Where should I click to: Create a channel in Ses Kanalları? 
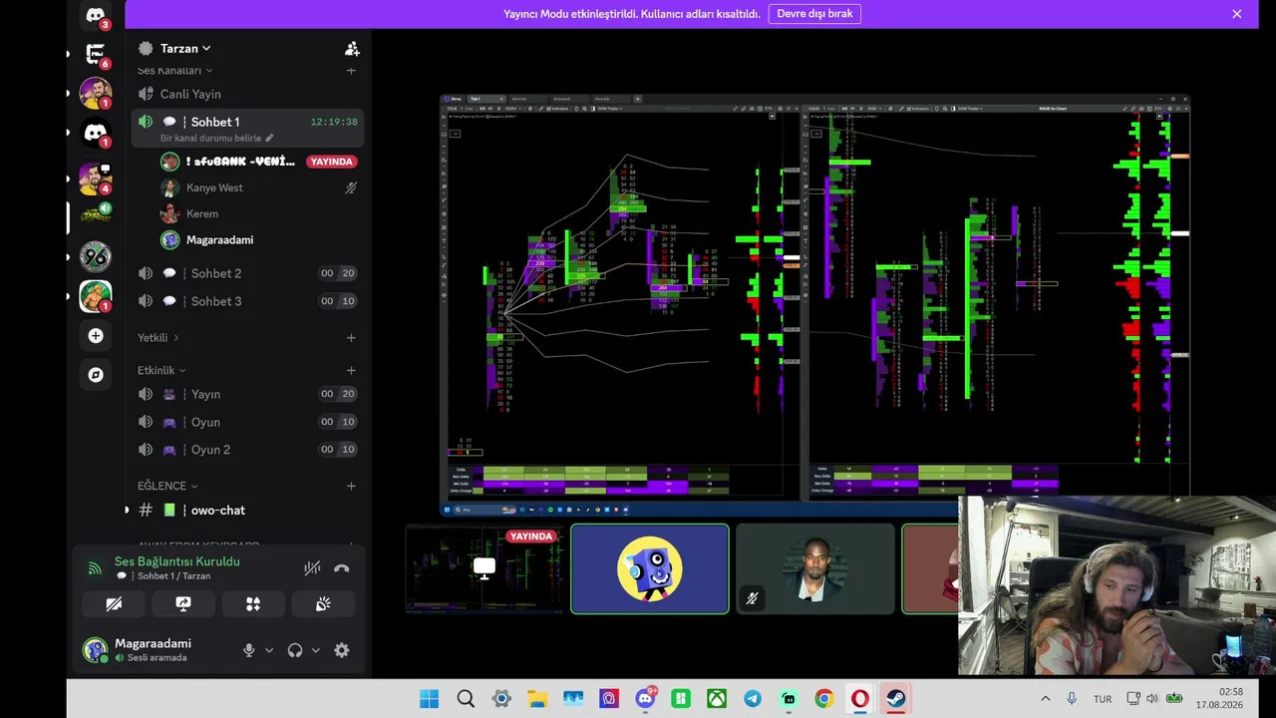(351, 71)
